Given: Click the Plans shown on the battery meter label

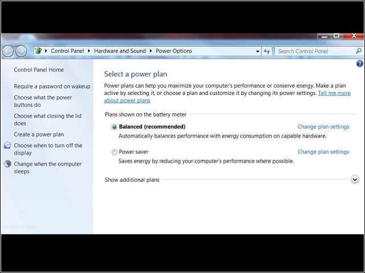Looking at the screenshot, I should pos(145,114).
